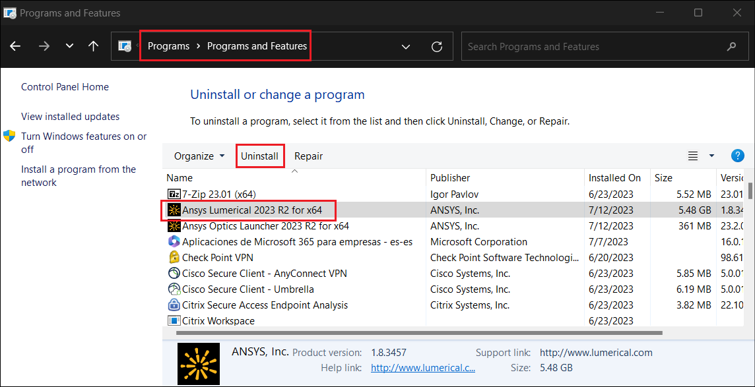Screen dimensions: 755x387
Task: Open View installed updates link
Action: click(71, 116)
